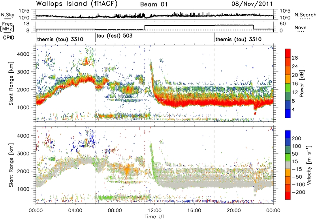This screenshot has width=316, height=219.
Task: Select the Velocity [m s-1] color bar title
Action: [x=309, y=165]
